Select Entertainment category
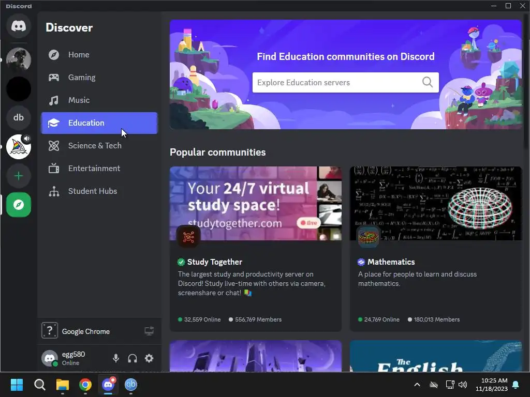 pos(99,168)
